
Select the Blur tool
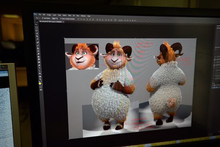point(39,59)
